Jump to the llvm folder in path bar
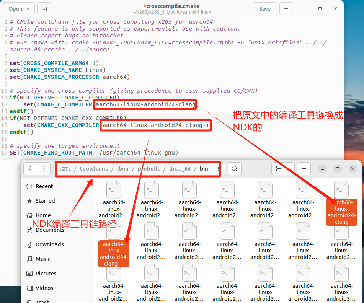364x303 pixels. [x=123, y=169]
